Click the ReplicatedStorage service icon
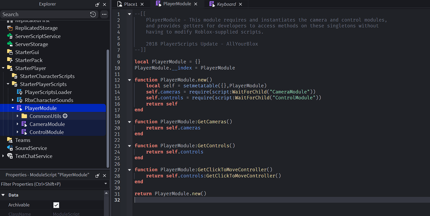Viewport: 430px width, 216px height. click(x=10, y=28)
